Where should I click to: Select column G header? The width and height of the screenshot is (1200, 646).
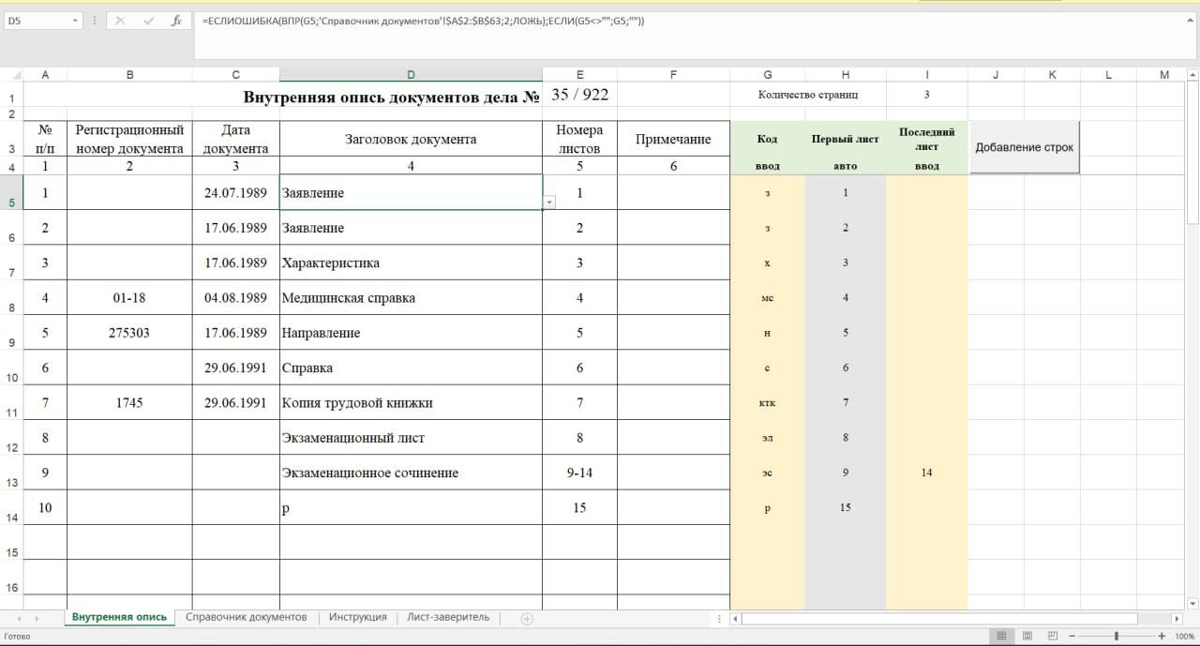[768, 75]
